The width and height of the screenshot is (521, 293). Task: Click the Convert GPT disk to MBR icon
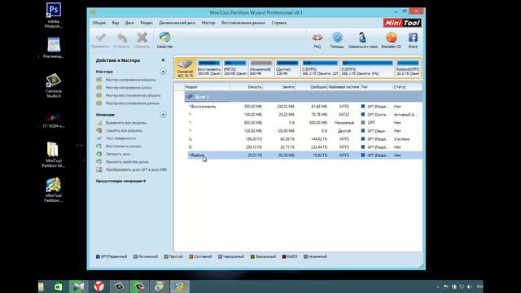click(x=99, y=170)
